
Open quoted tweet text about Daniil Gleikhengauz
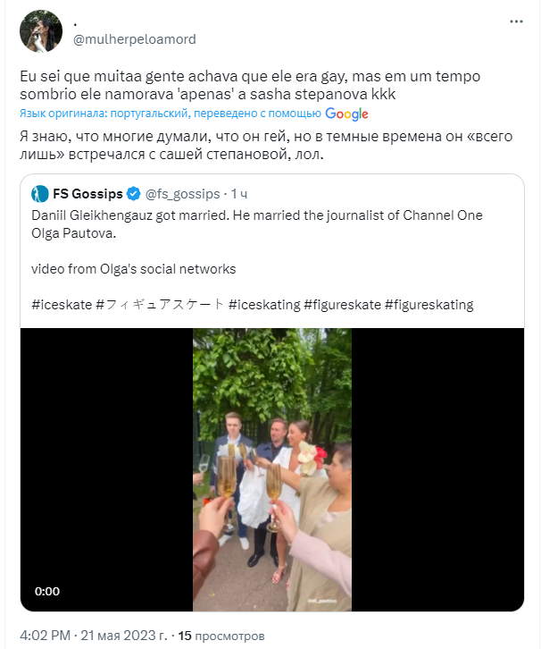[x=257, y=224]
